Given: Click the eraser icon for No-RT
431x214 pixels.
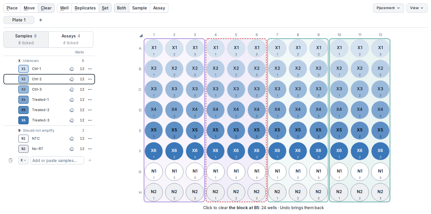Looking at the screenshot, I should (x=72, y=149).
